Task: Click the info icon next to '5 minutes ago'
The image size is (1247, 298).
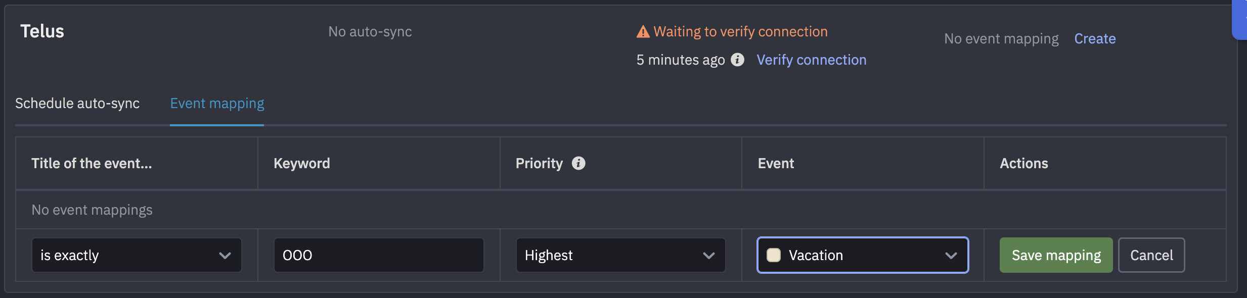Action: [738, 60]
